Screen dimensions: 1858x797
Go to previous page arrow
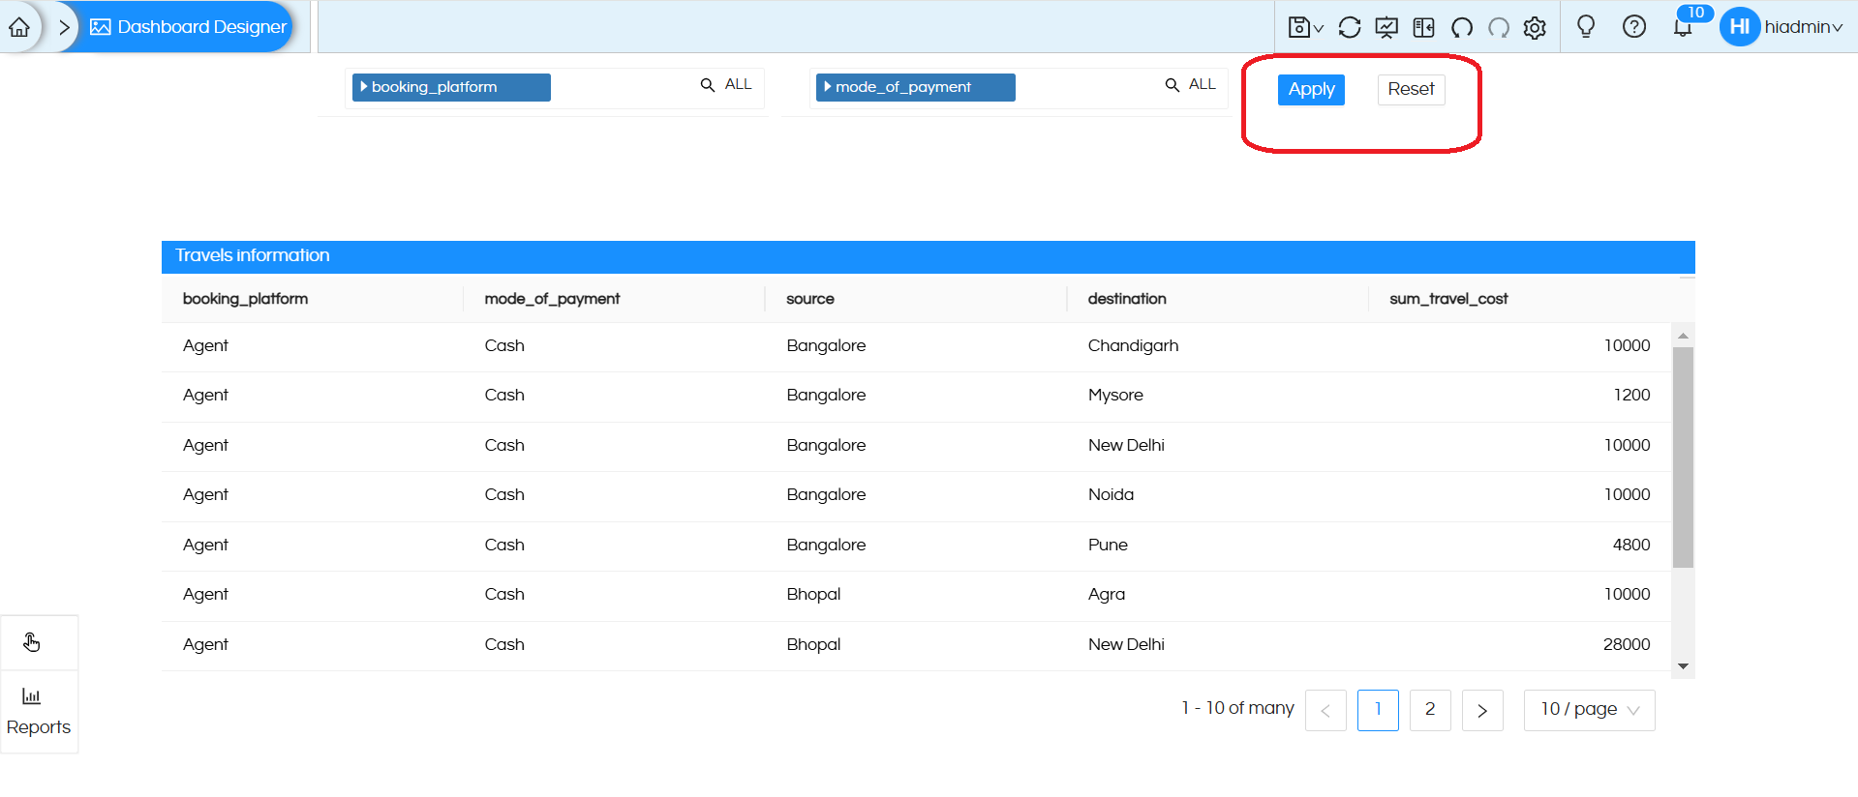tap(1325, 710)
